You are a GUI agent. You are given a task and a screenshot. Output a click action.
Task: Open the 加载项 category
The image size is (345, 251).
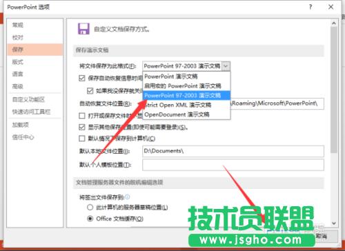(21, 125)
